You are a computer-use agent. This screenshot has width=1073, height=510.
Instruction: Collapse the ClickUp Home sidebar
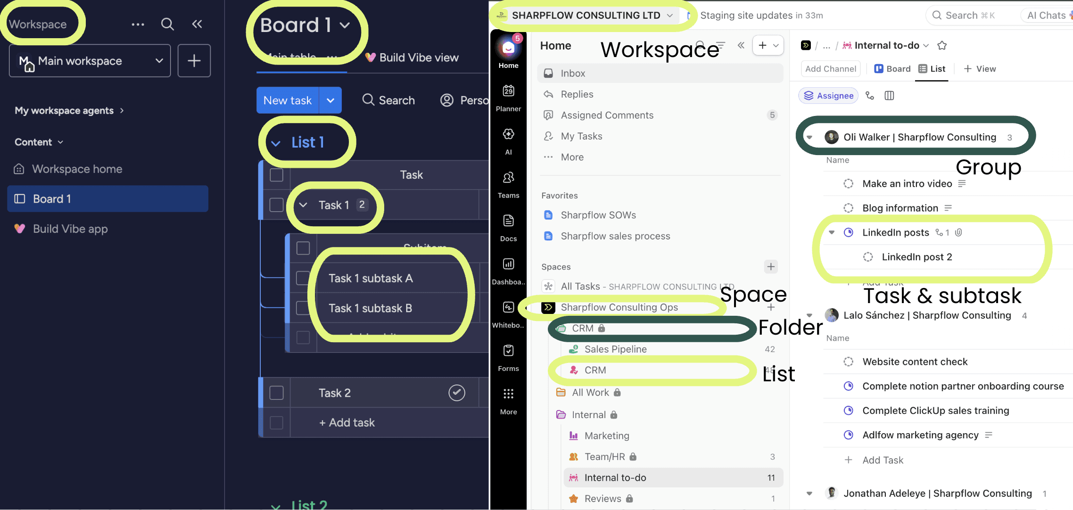coord(741,45)
